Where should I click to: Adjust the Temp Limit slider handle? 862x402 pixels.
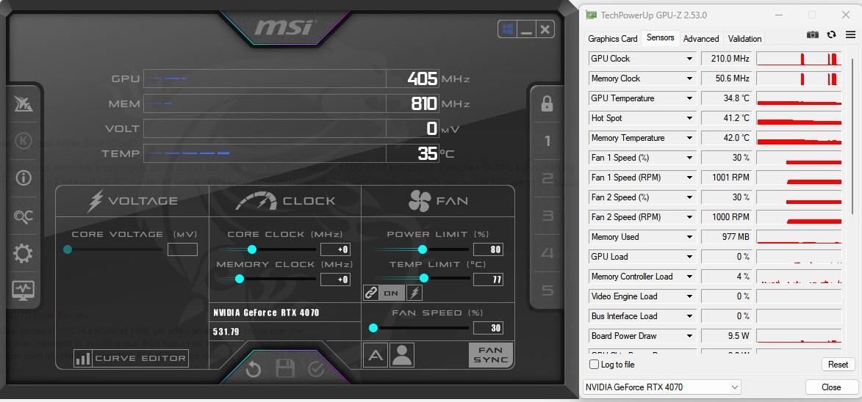[x=424, y=278]
